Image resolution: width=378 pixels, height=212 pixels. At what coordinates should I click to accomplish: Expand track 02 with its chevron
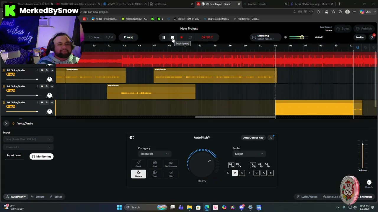click(x=52, y=70)
